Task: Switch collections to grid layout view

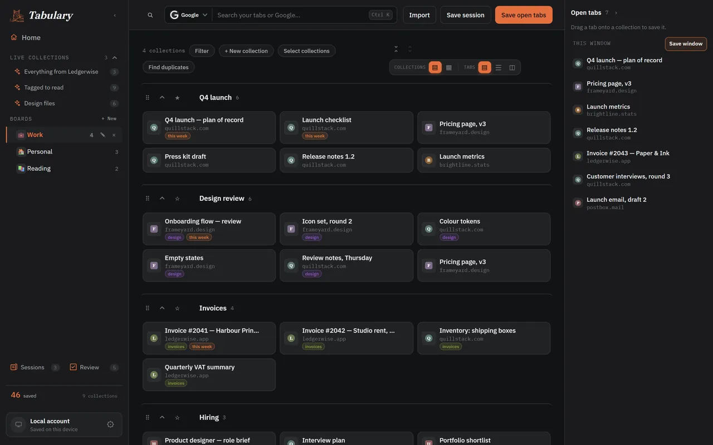Action: click(x=449, y=67)
